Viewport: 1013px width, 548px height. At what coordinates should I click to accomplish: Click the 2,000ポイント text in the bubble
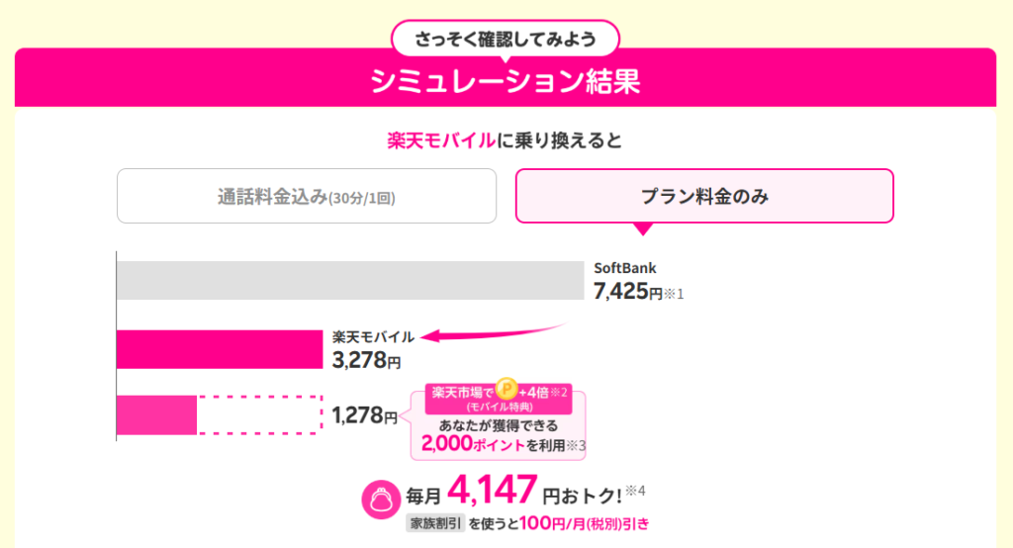pyautogui.click(x=472, y=444)
